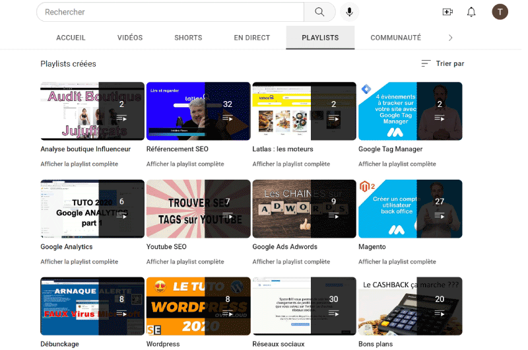Open Débunckage playlist thumbnail
Image resolution: width=528 pixels, height=350 pixels.
click(x=92, y=306)
